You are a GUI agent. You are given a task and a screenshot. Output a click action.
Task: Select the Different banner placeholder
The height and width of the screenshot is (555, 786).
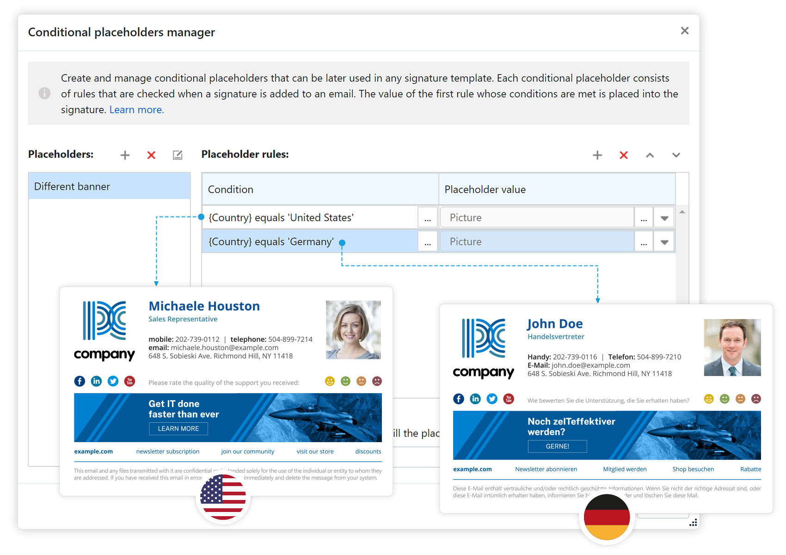point(72,186)
